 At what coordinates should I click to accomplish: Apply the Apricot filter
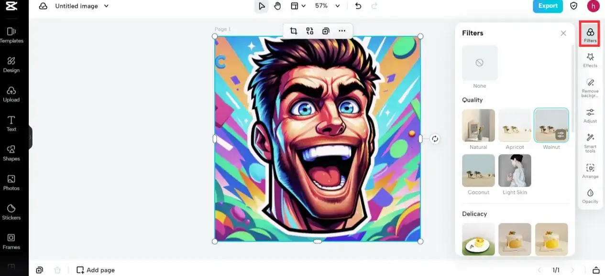click(x=515, y=126)
